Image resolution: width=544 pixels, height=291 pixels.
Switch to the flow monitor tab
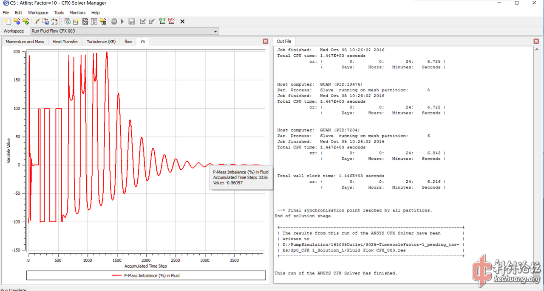click(128, 42)
